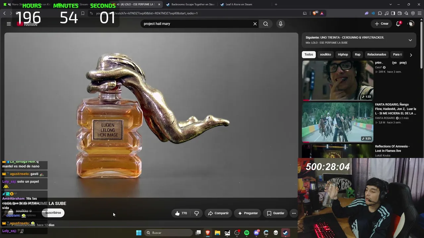Expand the Siguiente mix playlist panel

[410, 40]
